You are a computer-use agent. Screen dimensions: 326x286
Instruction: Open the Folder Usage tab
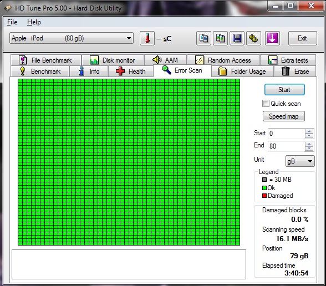coord(242,71)
